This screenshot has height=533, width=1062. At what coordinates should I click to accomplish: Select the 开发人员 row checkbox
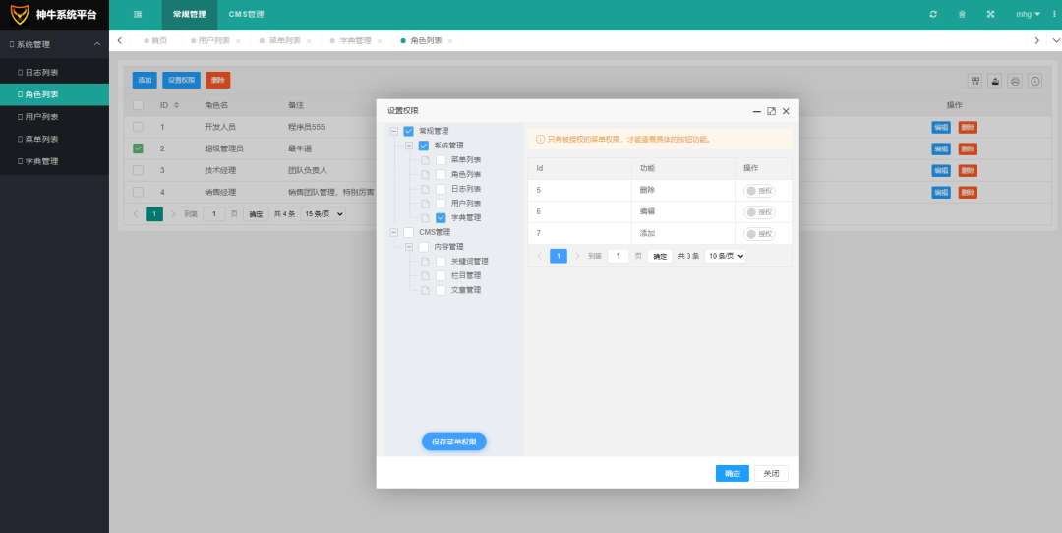[139, 127]
